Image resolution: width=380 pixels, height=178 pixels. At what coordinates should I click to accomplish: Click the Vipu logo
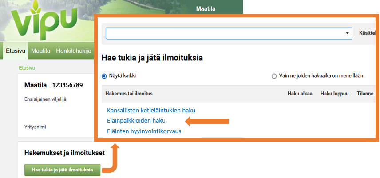tap(44, 20)
